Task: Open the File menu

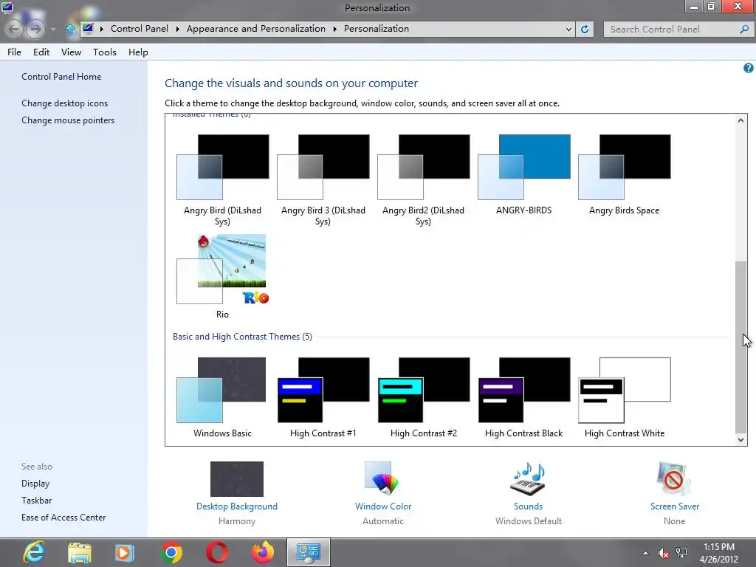Action: pyautogui.click(x=14, y=52)
